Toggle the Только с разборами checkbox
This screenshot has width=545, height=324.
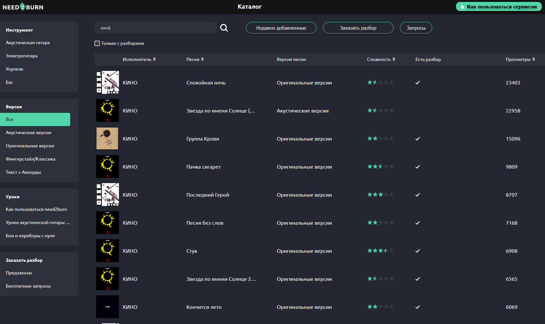pos(97,43)
